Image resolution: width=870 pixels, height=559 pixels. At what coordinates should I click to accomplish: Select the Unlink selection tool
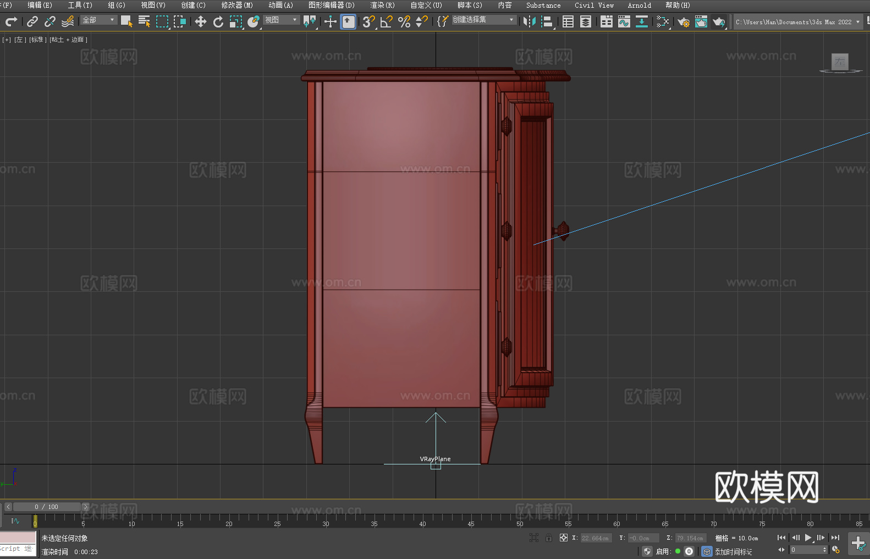pos(50,21)
